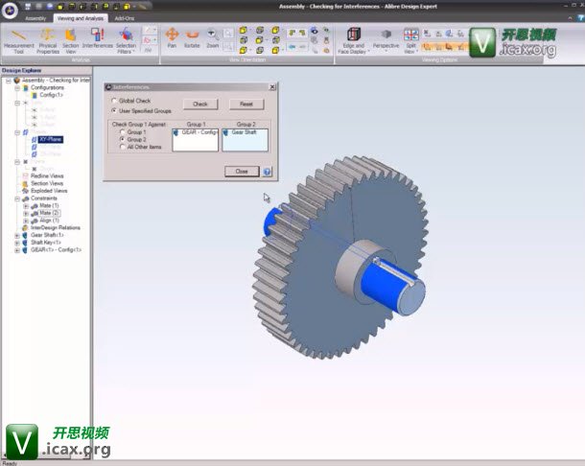Click the zoom-to-fit icon beside Zoom
Viewport: 585px width, 466px height.
click(x=228, y=34)
